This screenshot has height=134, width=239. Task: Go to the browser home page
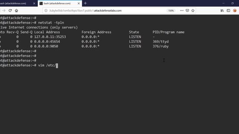(x=16, y=10)
